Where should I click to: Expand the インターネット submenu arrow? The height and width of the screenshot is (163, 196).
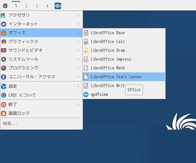tap(78, 24)
